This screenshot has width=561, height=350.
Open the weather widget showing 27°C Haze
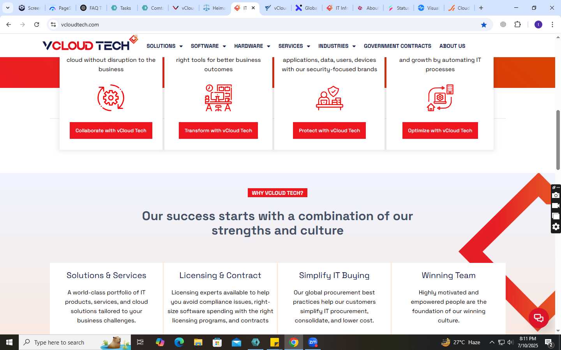tap(460, 342)
